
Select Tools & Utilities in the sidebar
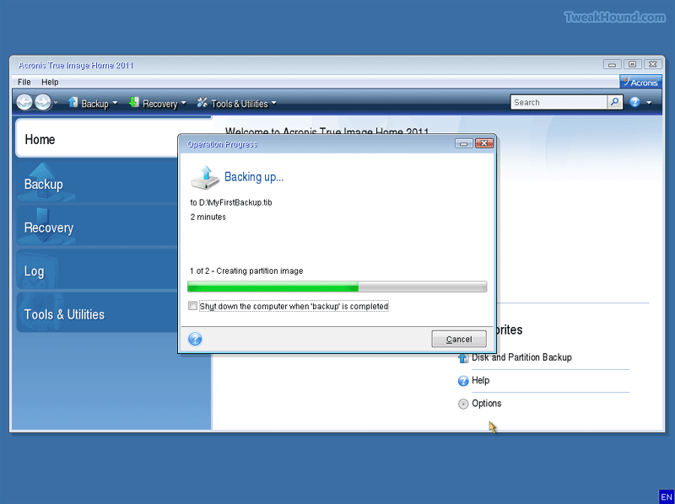[x=97, y=313]
